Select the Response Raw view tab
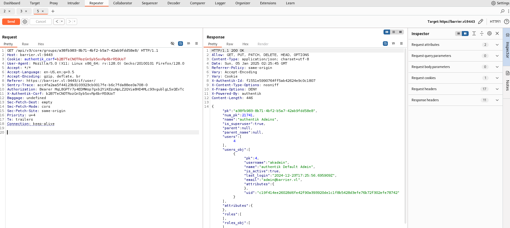This screenshot has height=228, width=510. coord(230,44)
